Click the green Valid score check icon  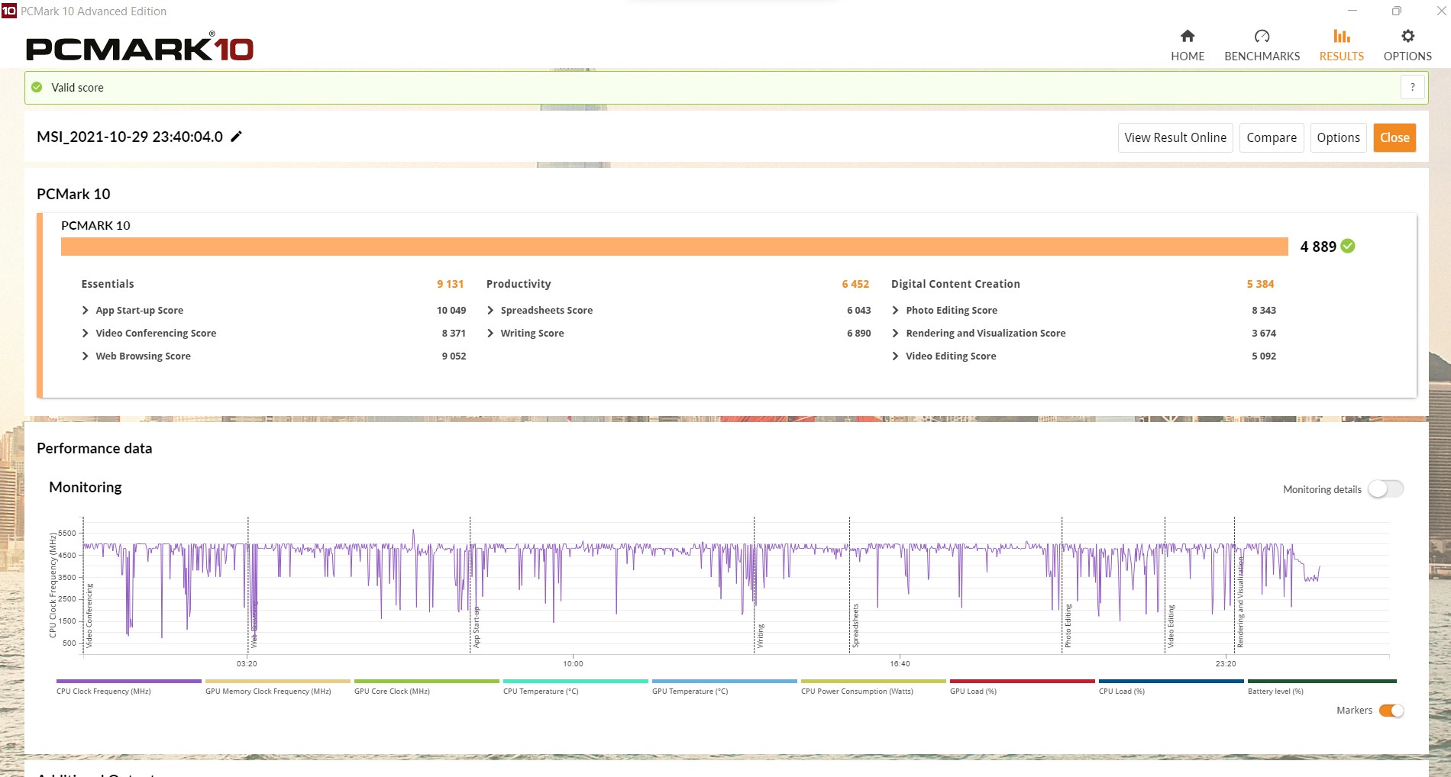(x=37, y=87)
